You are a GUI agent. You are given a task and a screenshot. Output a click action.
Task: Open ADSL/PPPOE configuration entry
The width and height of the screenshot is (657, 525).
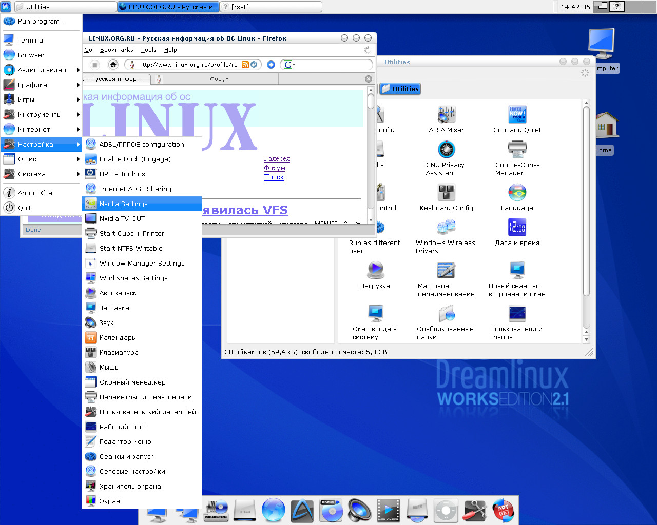pos(142,144)
